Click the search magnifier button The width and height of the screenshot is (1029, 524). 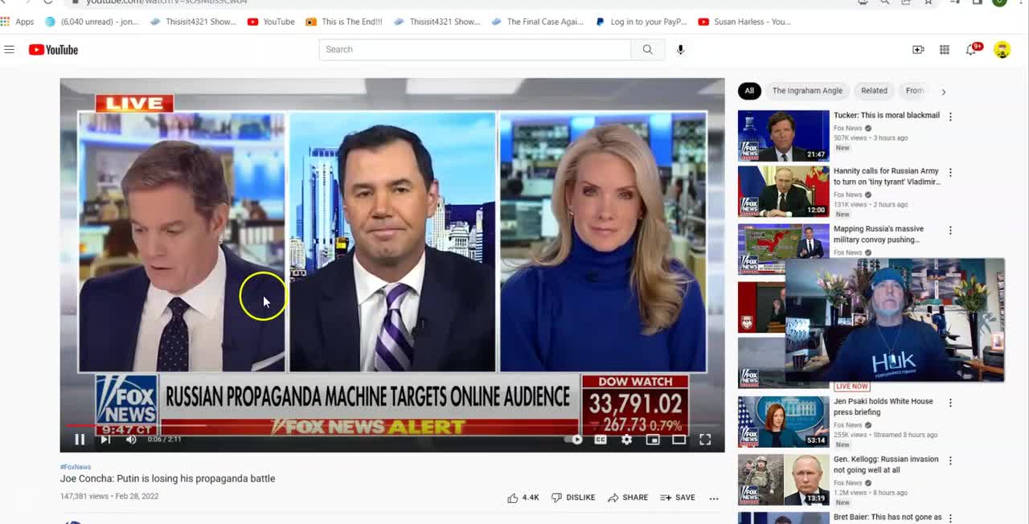[647, 50]
